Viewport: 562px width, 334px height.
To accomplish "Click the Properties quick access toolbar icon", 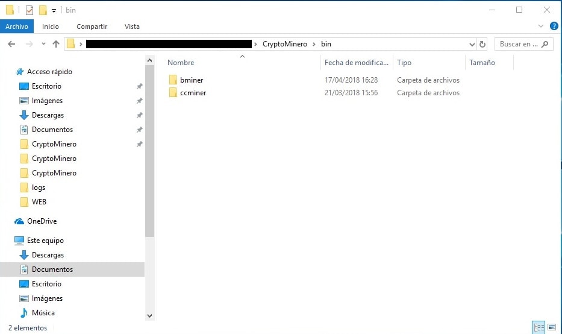I will 30,10.
